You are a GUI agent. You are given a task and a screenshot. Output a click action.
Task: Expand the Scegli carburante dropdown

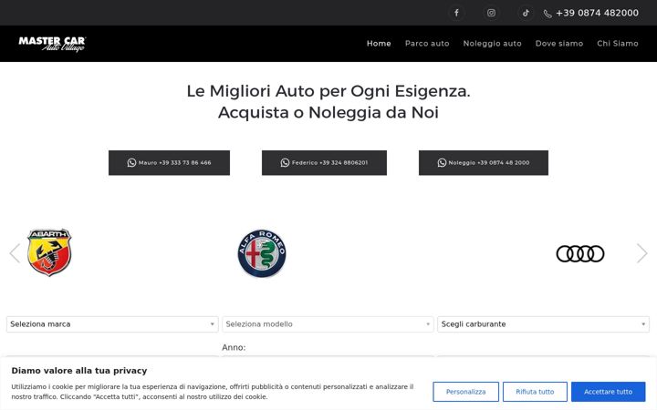(544, 324)
